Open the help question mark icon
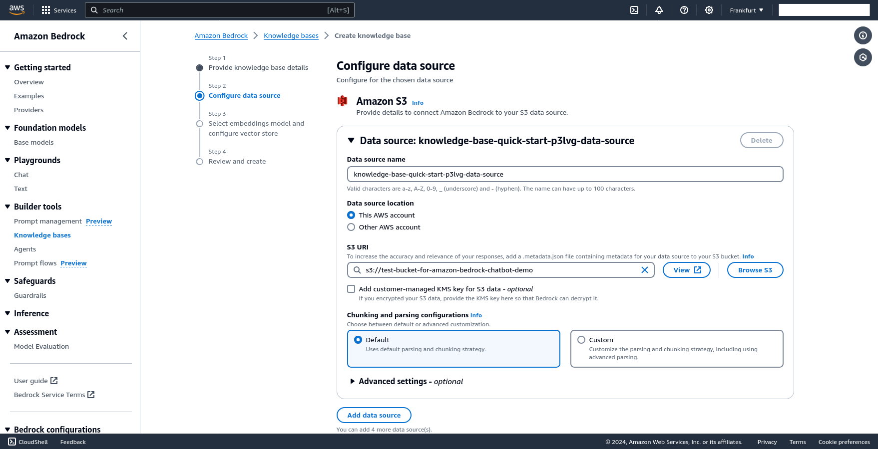The width and height of the screenshot is (878, 449). tap(684, 10)
